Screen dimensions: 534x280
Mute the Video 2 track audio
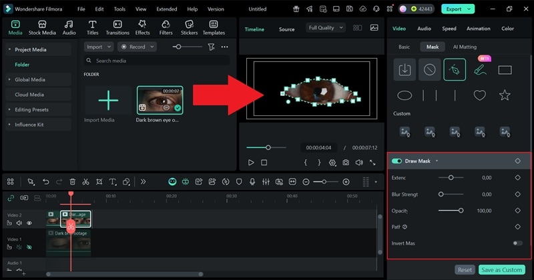[19, 223]
